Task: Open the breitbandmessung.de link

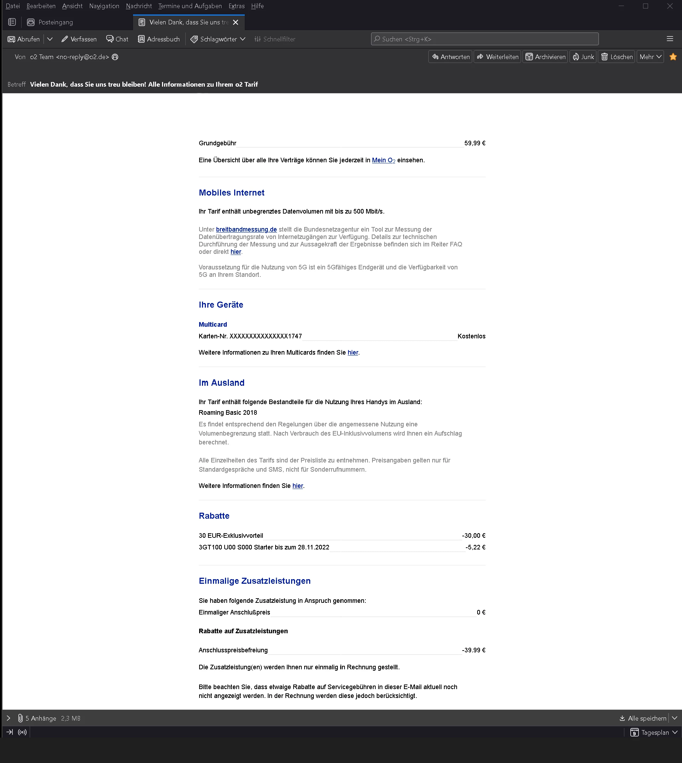Action: coord(246,229)
